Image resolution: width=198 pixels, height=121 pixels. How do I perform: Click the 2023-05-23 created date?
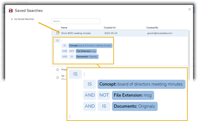(x=111, y=33)
